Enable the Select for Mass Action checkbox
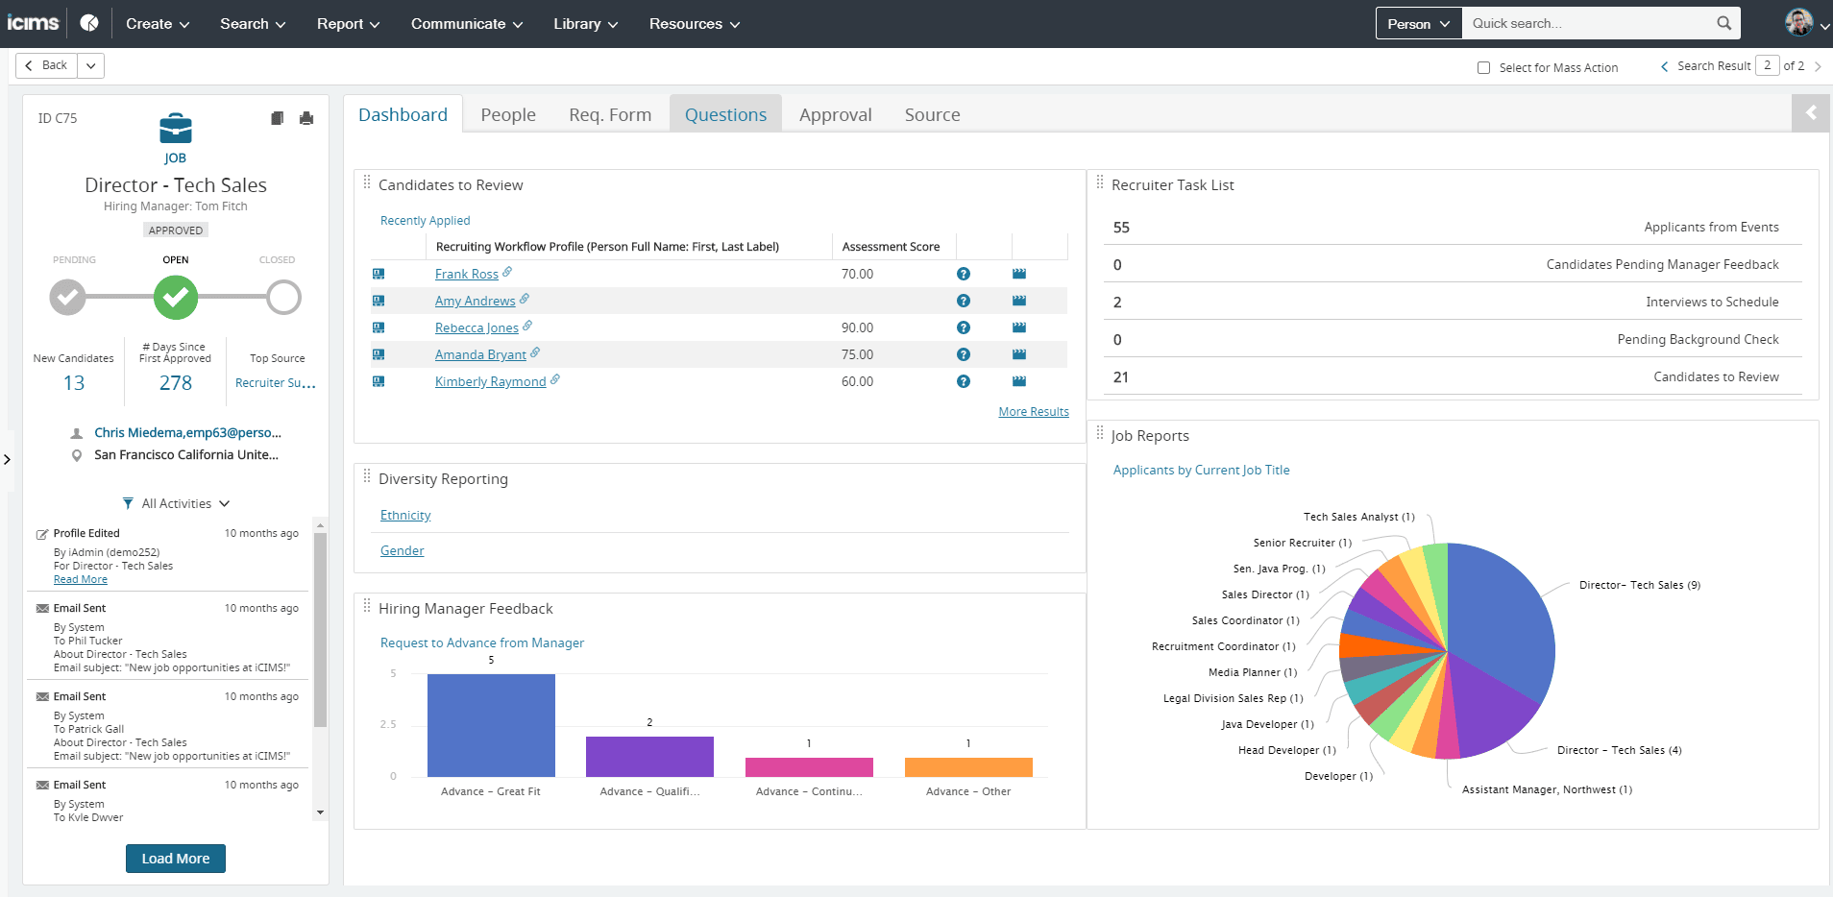The height and width of the screenshot is (897, 1833). pos(1484,67)
